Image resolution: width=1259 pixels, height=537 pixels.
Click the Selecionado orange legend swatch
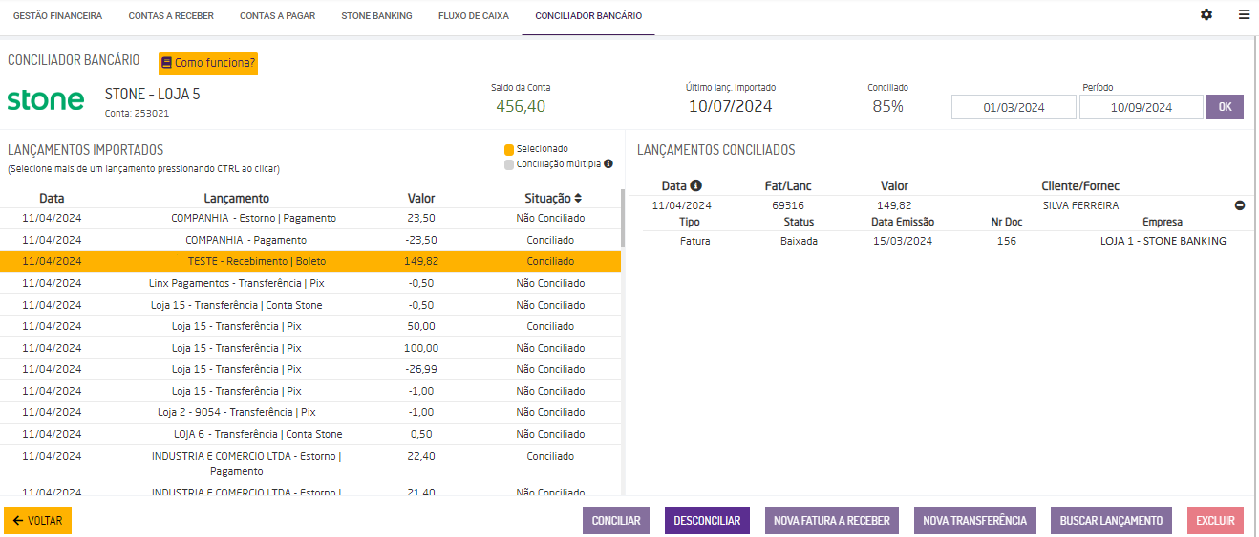coord(509,149)
